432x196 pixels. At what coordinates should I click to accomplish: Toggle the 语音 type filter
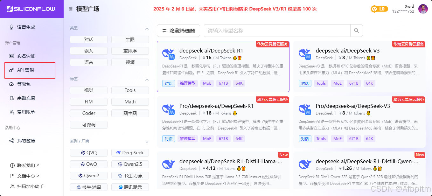[89, 62]
